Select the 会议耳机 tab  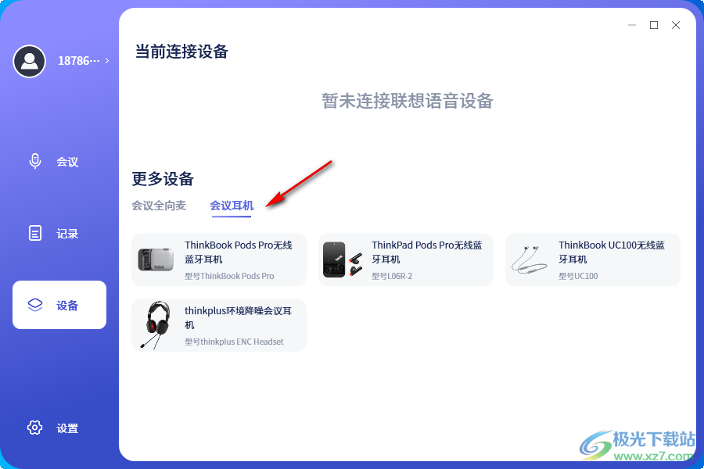(232, 206)
